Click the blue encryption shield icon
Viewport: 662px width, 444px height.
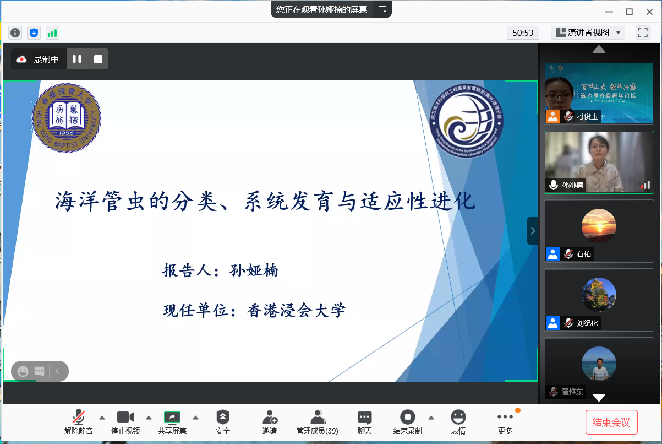click(34, 33)
